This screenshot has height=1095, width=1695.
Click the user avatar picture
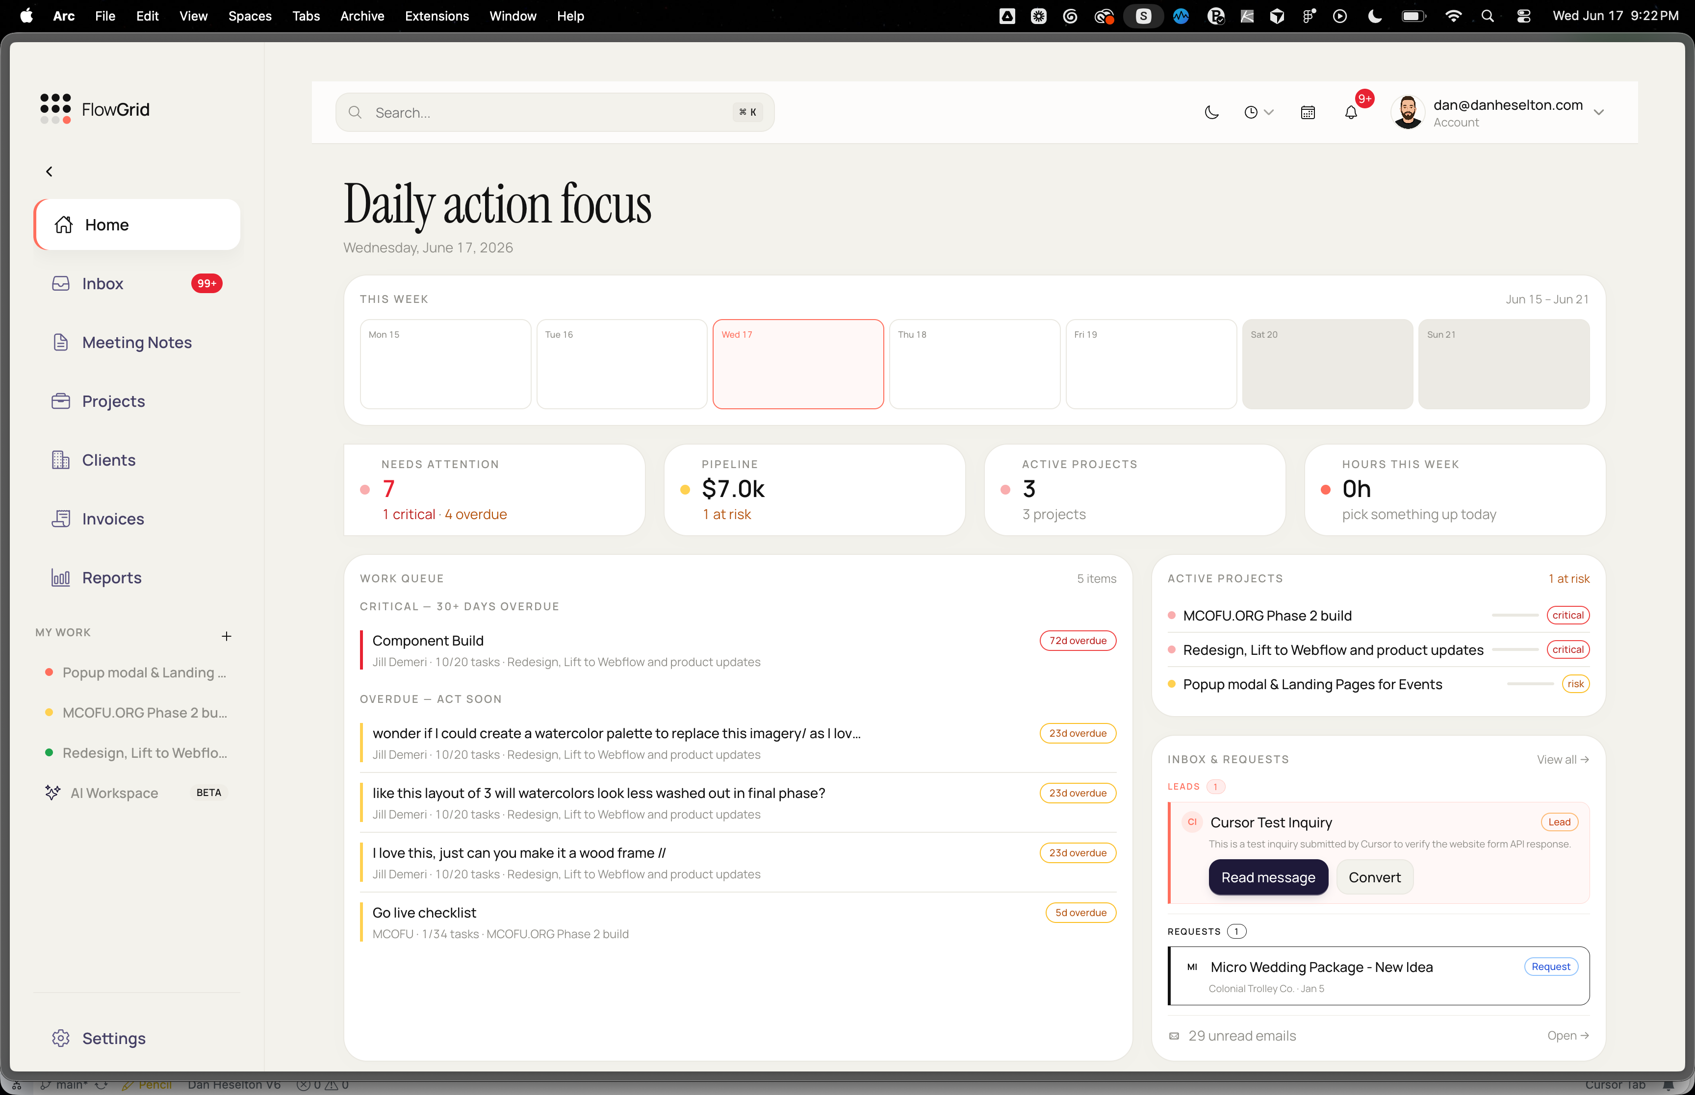pyautogui.click(x=1408, y=112)
